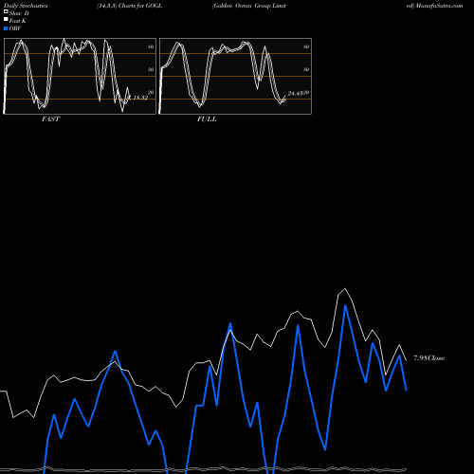
Task: Click the 'Golden Ocean Group Limit' text
Action: coord(249,6)
